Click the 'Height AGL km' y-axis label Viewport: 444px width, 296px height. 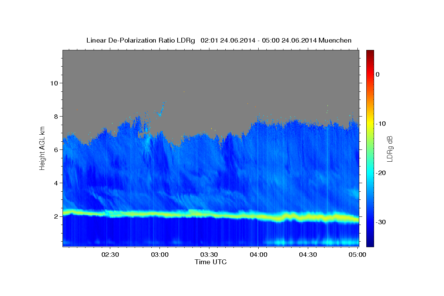click(x=42, y=148)
